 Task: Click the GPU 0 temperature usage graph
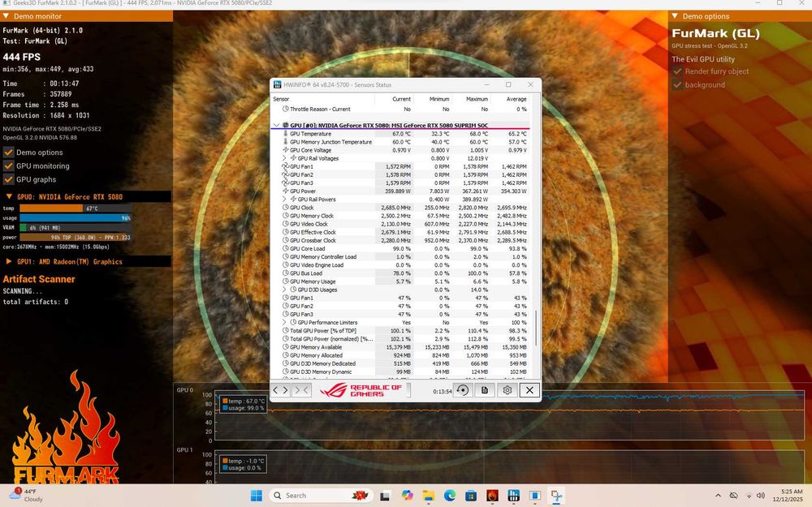pyautogui.click(x=509, y=415)
